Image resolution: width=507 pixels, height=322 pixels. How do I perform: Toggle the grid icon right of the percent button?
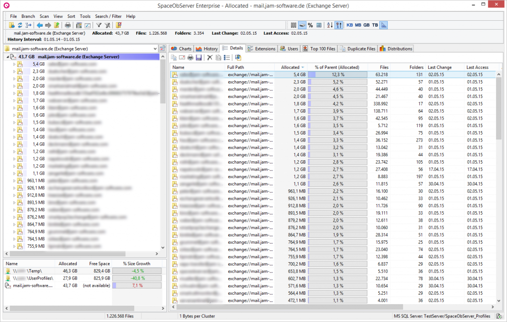pyautogui.click(x=319, y=25)
